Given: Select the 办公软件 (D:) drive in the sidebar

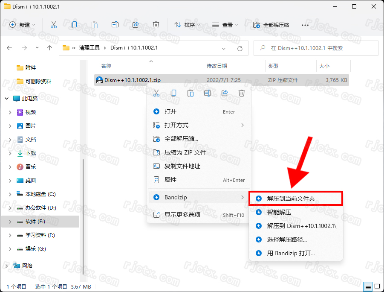Looking at the screenshot, I should click(40, 208).
